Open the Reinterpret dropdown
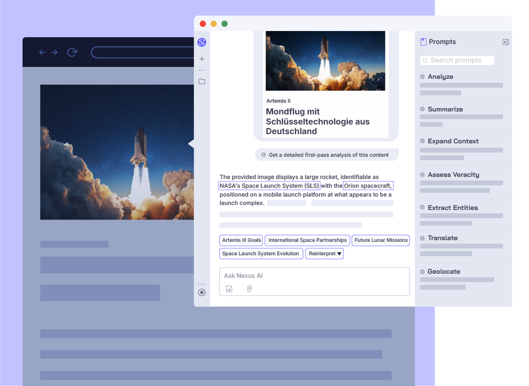Image resolution: width=529 pixels, height=386 pixels. pyautogui.click(x=324, y=254)
